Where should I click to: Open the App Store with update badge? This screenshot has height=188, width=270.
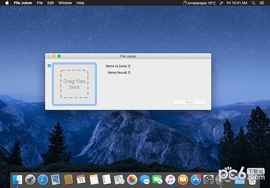click(x=196, y=179)
